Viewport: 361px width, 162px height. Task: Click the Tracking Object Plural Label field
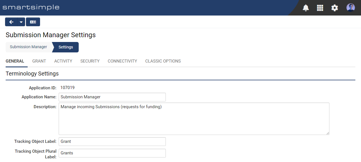[x=112, y=153]
